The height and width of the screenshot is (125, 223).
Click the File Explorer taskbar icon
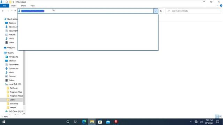click(92, 122)
